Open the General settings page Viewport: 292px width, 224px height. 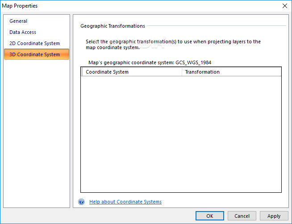click(18, 21)
